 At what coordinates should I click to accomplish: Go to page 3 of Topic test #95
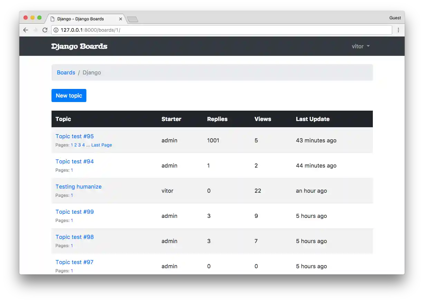pyautogui.click(x=79, y=145)
